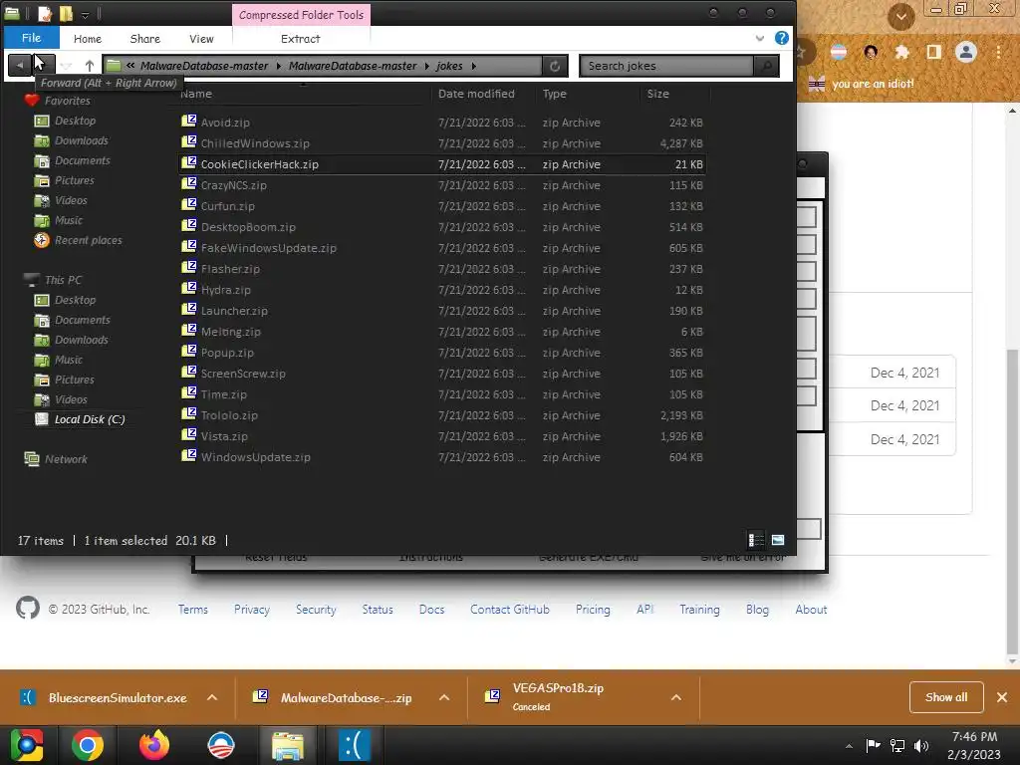The image size is (1020, 765).
Task: Select Avoid.zip file icon
Action: (x=188, y=121)
